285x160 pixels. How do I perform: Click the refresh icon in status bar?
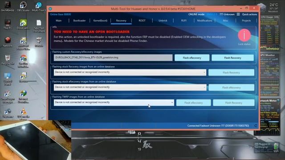point(256,126)
